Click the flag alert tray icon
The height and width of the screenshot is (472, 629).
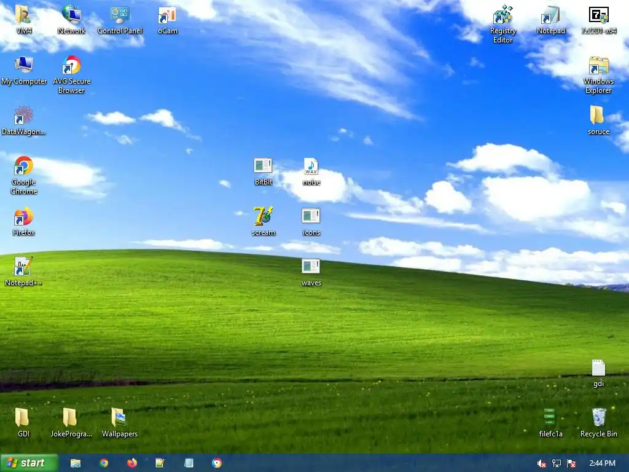pyautogui.click(x=571, y=463)
